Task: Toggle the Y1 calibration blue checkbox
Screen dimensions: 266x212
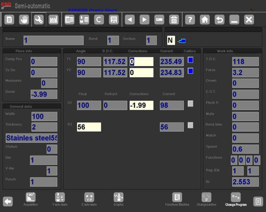Action: point(190,60)
